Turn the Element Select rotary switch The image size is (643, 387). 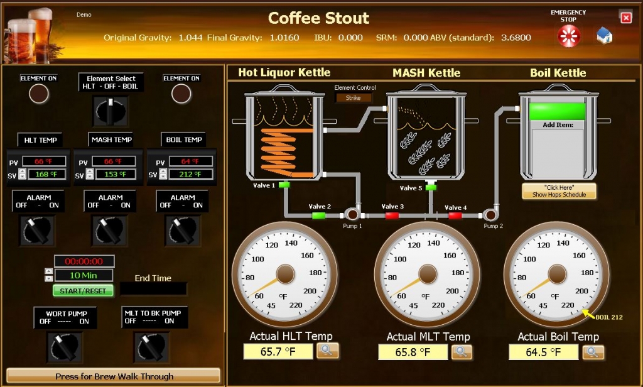point(111,111)
